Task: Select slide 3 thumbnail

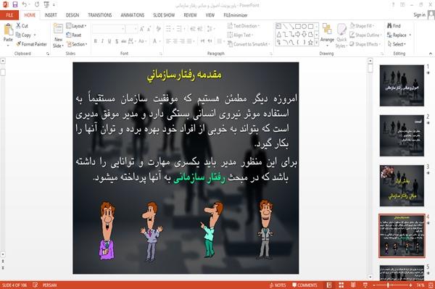Action: [x=402, y=185]
